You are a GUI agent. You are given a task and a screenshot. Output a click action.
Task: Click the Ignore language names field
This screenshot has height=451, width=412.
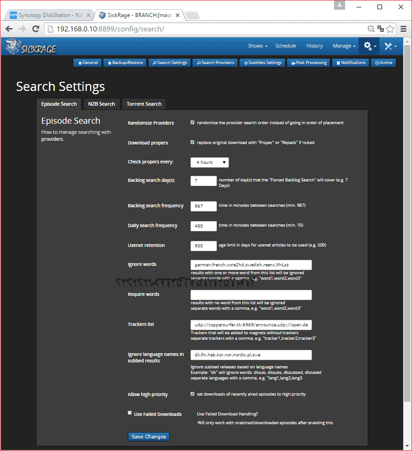tap(251, 355)
